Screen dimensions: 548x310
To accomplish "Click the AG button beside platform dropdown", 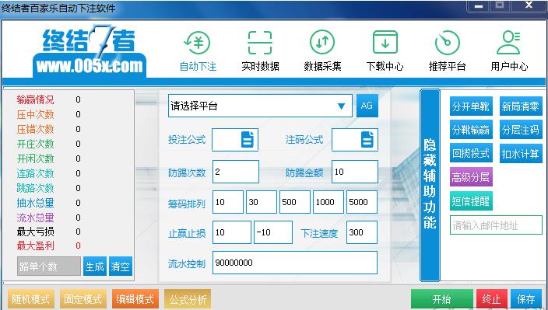I will 367,106.
